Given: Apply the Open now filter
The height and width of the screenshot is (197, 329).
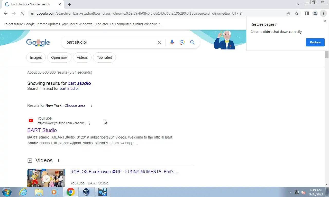Looking at the screenshot, I should point(59,57).
